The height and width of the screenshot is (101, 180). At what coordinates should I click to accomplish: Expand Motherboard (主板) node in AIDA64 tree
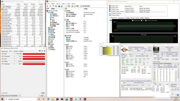pos(47,27)
